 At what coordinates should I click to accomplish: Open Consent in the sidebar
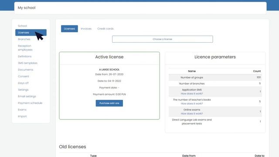tap(23, 76)
